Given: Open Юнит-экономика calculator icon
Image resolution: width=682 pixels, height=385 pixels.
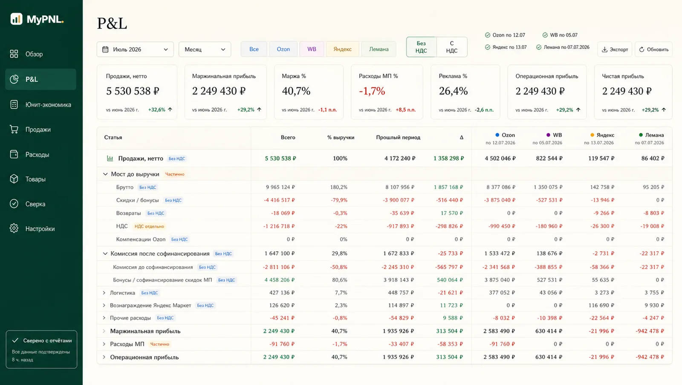Looking at the screenshot, I should 14,104.
